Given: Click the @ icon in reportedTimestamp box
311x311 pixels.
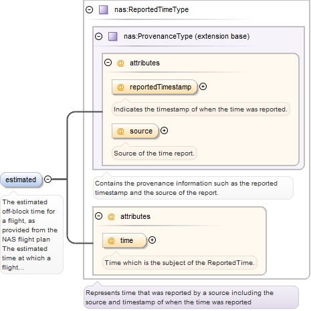Looking at the screenshot, I should coord(120,87).
